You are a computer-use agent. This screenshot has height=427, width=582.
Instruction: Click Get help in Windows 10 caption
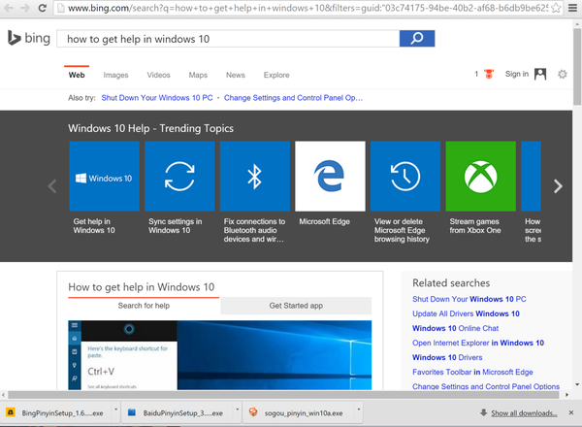tap(94, 226)
